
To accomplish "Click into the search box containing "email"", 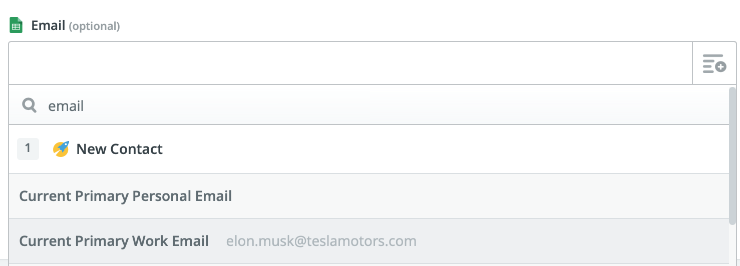I will pos(369,105).
